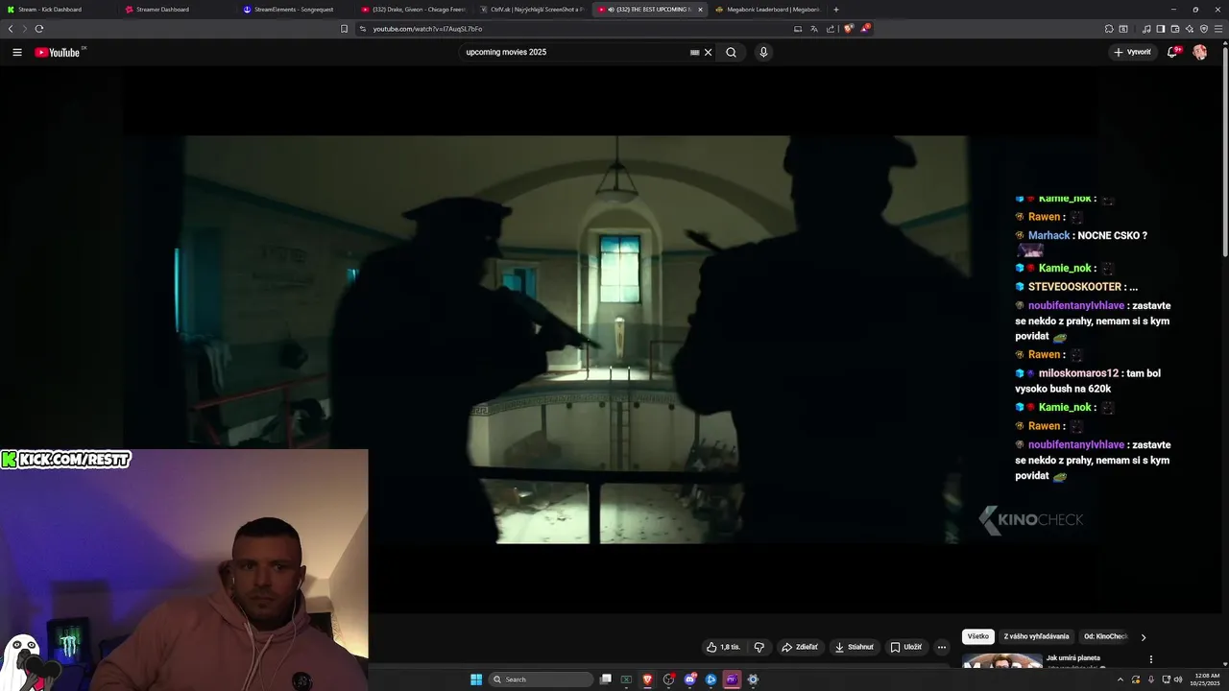Open the YouTube hamburger guide menu
This screenshot has height=691, width=1229.
tap(17, 52)
